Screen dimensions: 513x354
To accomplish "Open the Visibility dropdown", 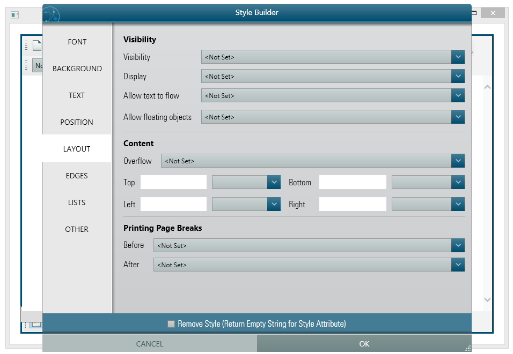I will coord(458,57).
